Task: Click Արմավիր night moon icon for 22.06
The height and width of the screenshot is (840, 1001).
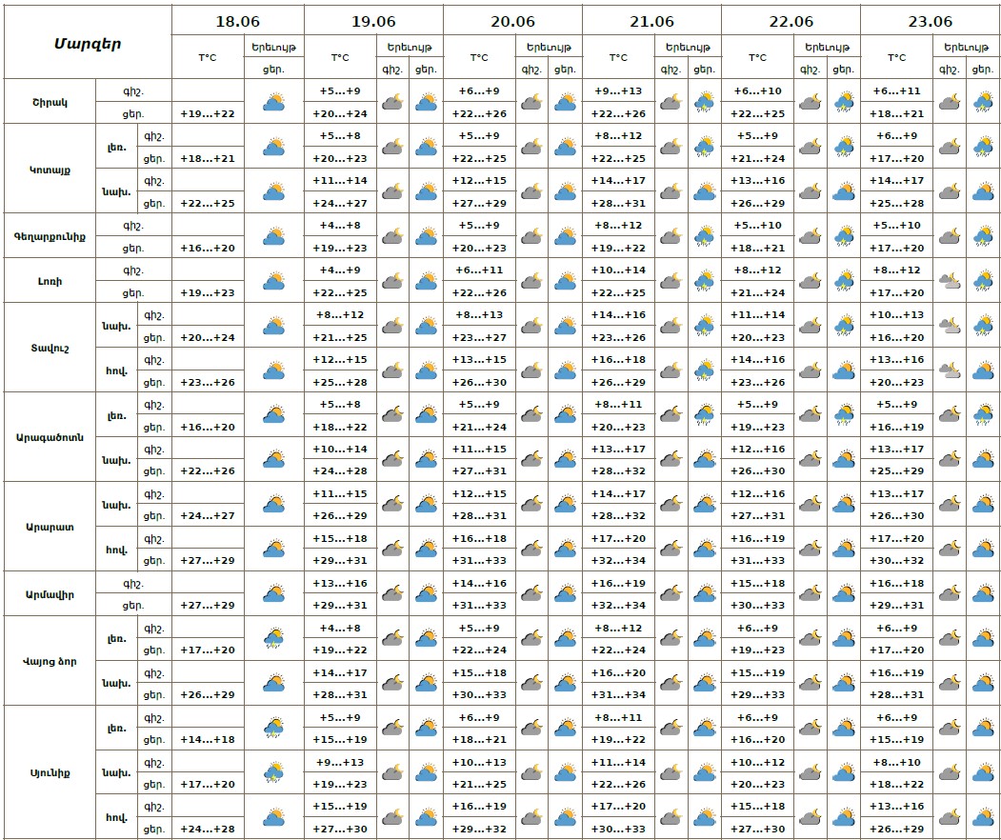Action: [810, 594]
